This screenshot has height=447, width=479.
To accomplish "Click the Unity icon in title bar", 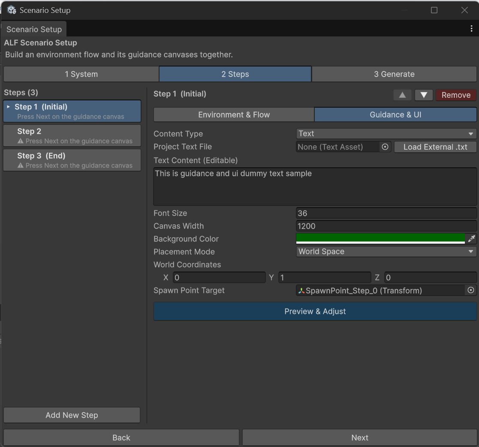I will coord(12,10).
